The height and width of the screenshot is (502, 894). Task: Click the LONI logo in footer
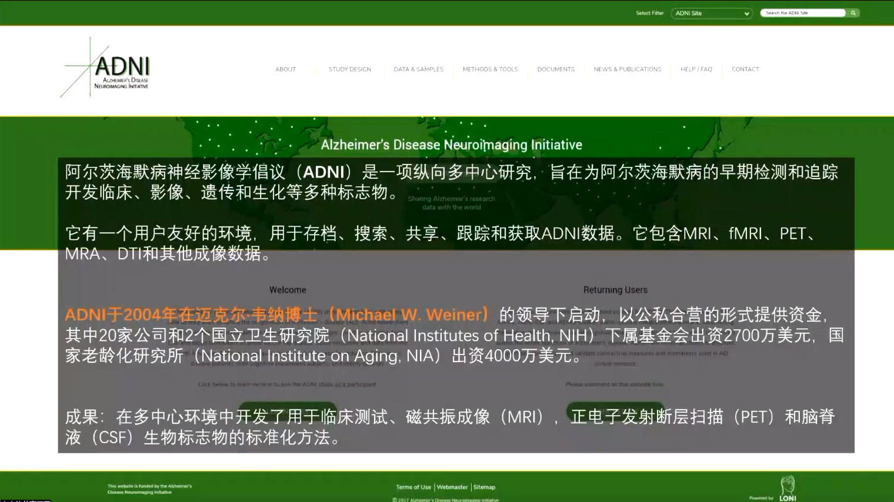pos(788,488)
